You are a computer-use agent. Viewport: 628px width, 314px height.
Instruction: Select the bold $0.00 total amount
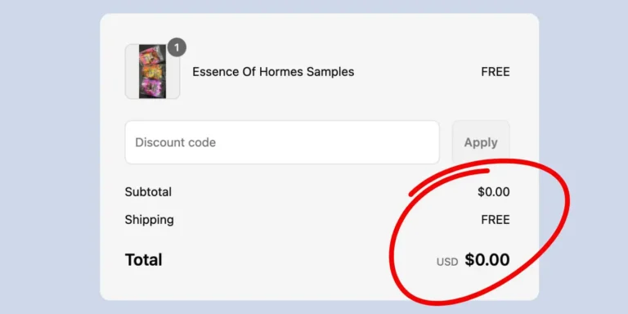[x=487, y=260]
